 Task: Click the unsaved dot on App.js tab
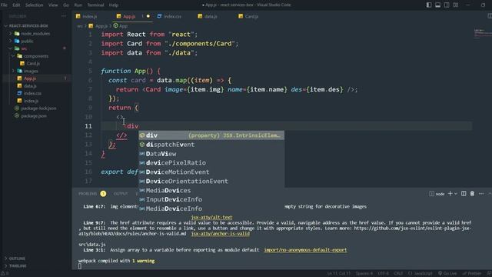148,16
